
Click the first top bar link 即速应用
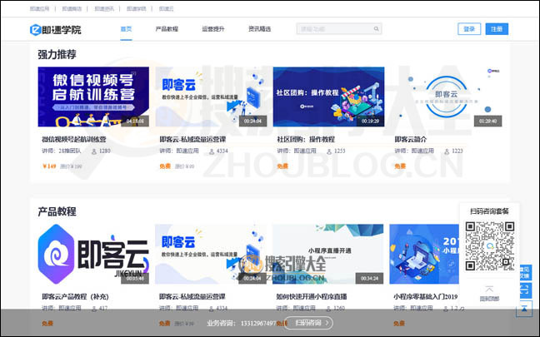click(x=39, y=9)
